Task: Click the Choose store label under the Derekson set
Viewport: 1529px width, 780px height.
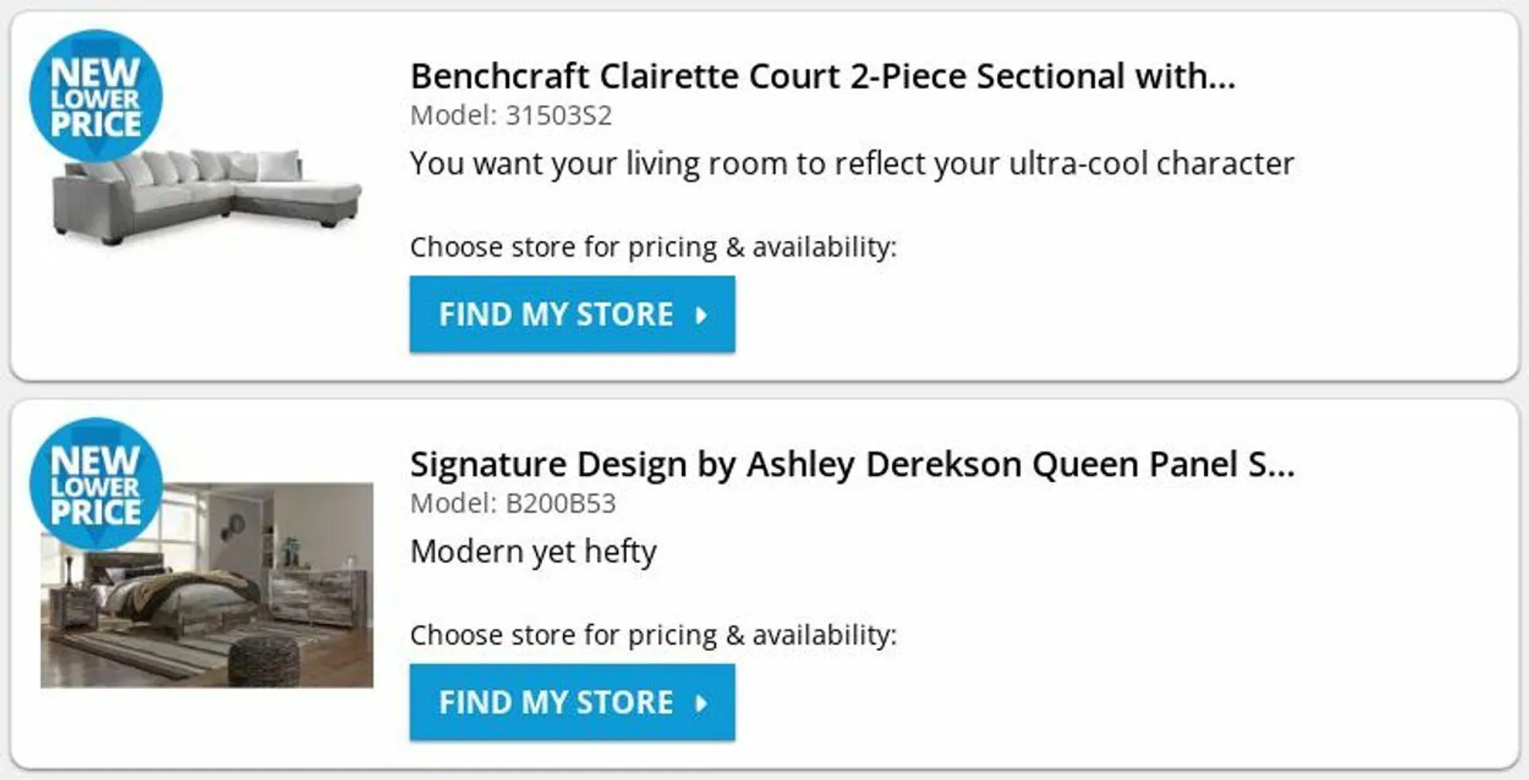Action: point(653,635)
